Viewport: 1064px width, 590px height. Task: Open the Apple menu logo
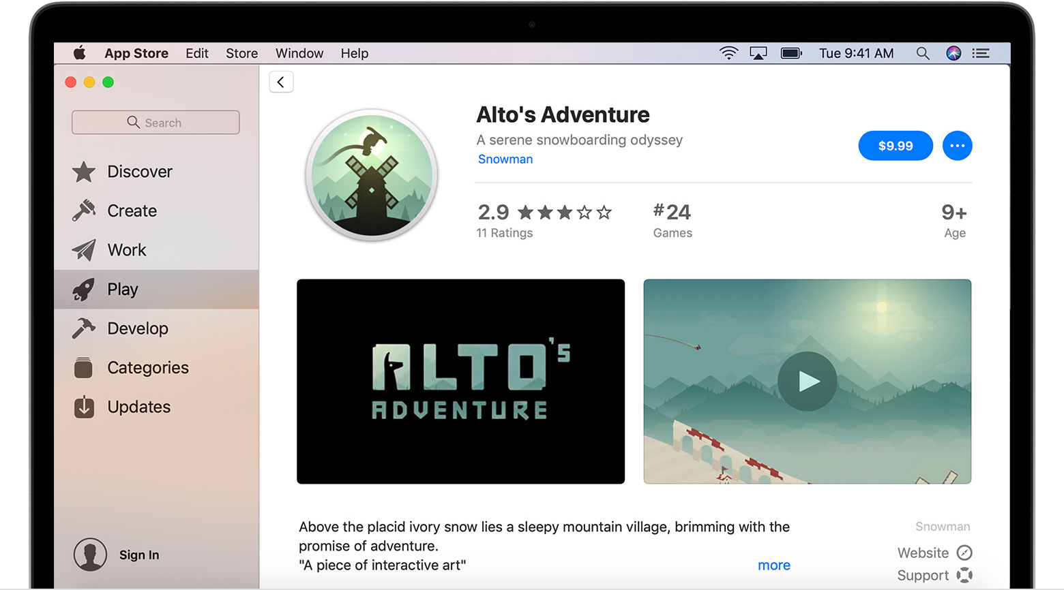click(x=80, y=53)
